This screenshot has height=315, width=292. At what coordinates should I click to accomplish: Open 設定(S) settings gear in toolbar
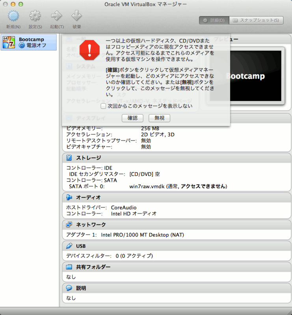pos(35,16)
